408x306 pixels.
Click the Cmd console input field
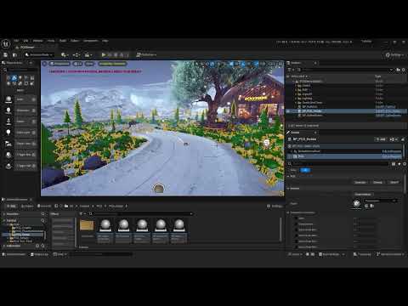(x=100, y=254)
